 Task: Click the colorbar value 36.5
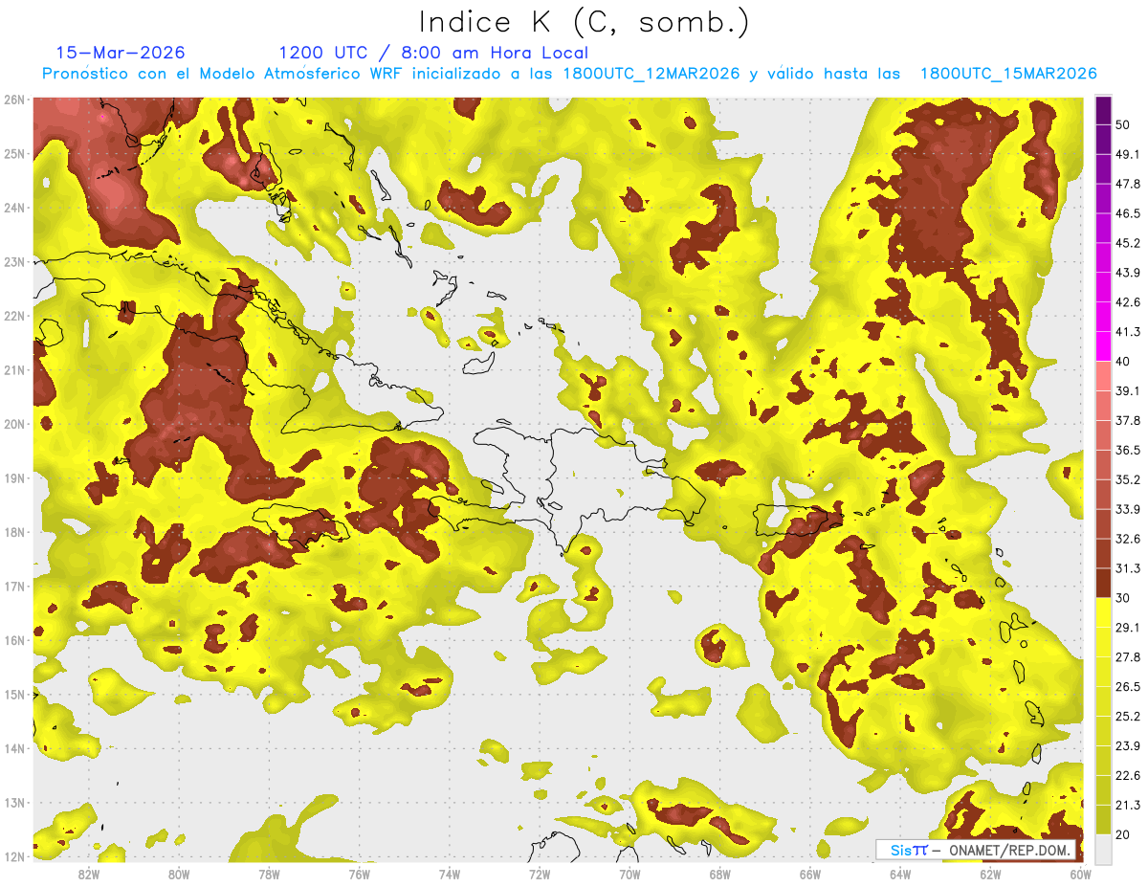click(1127, 450)
